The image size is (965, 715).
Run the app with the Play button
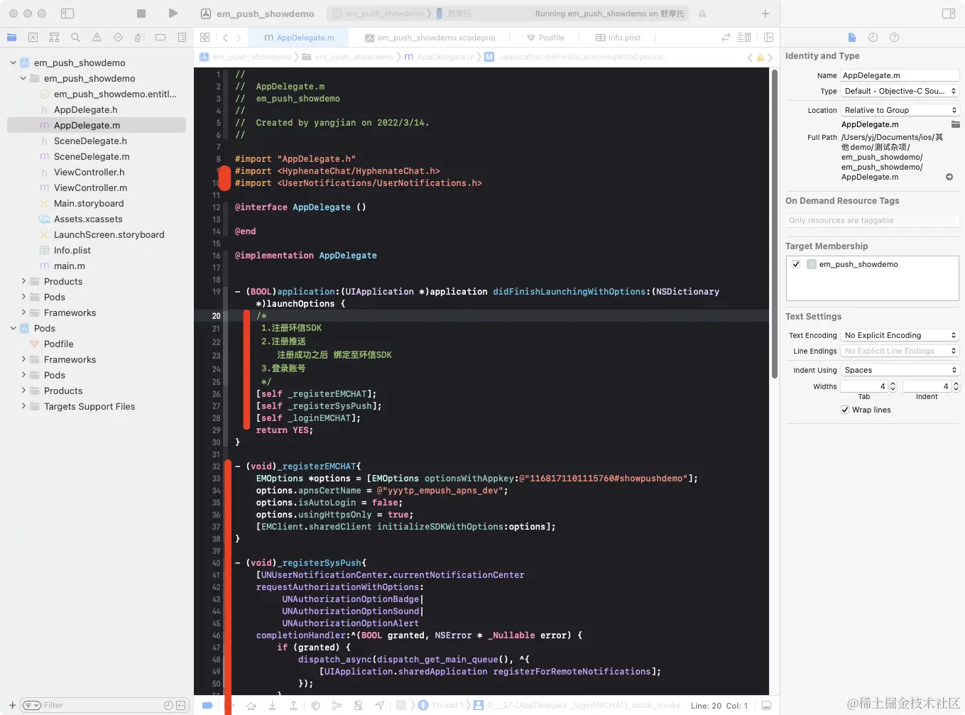[173, 13]
